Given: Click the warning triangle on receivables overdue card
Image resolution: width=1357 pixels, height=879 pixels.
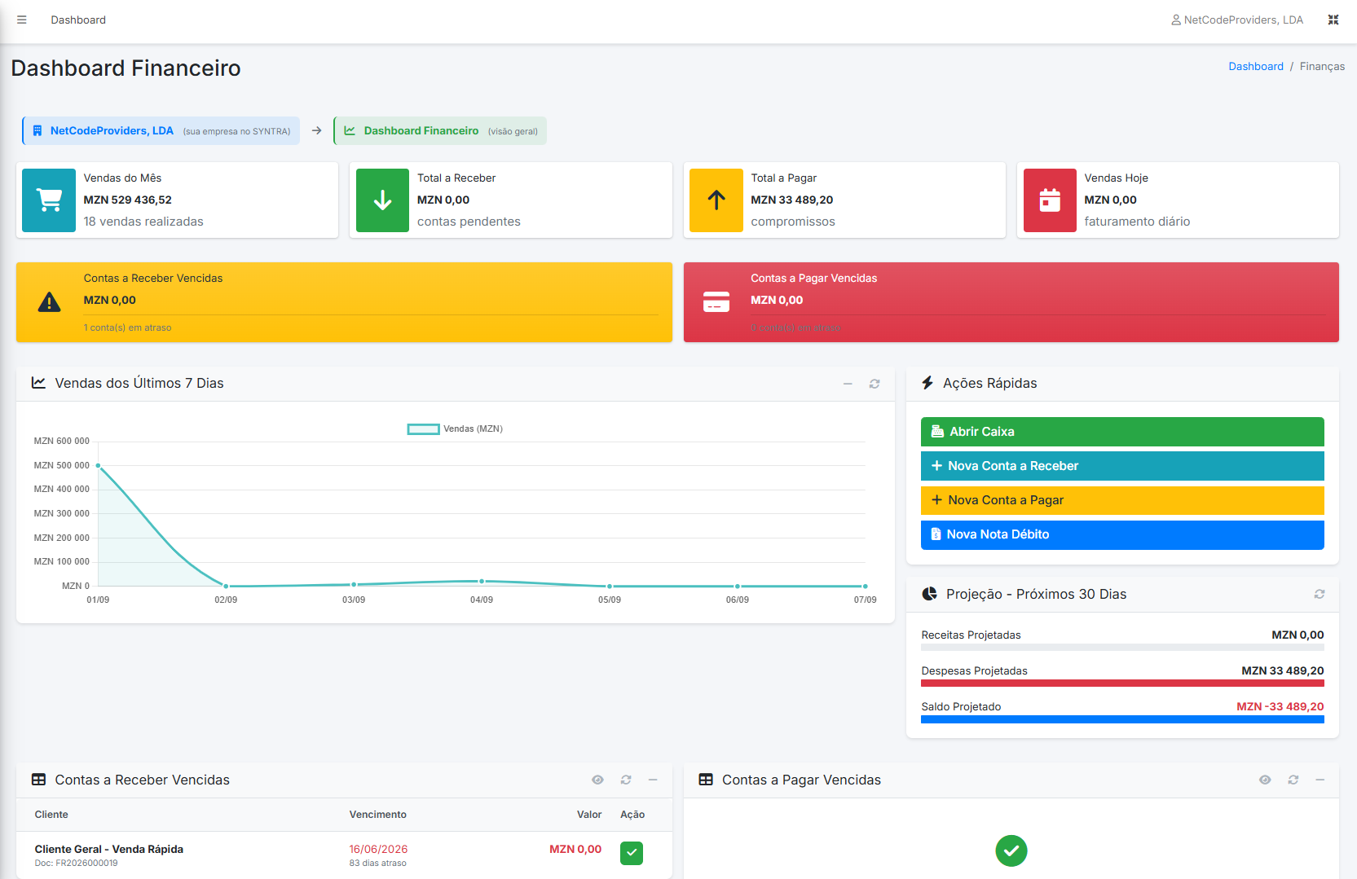Looking at the screenshot, I should [x=49, y=302].
